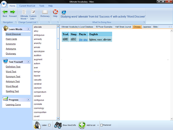The image size is (173, 130).
Task: Select 'cosmopolitan' in the word list
Action: (40, 112)
